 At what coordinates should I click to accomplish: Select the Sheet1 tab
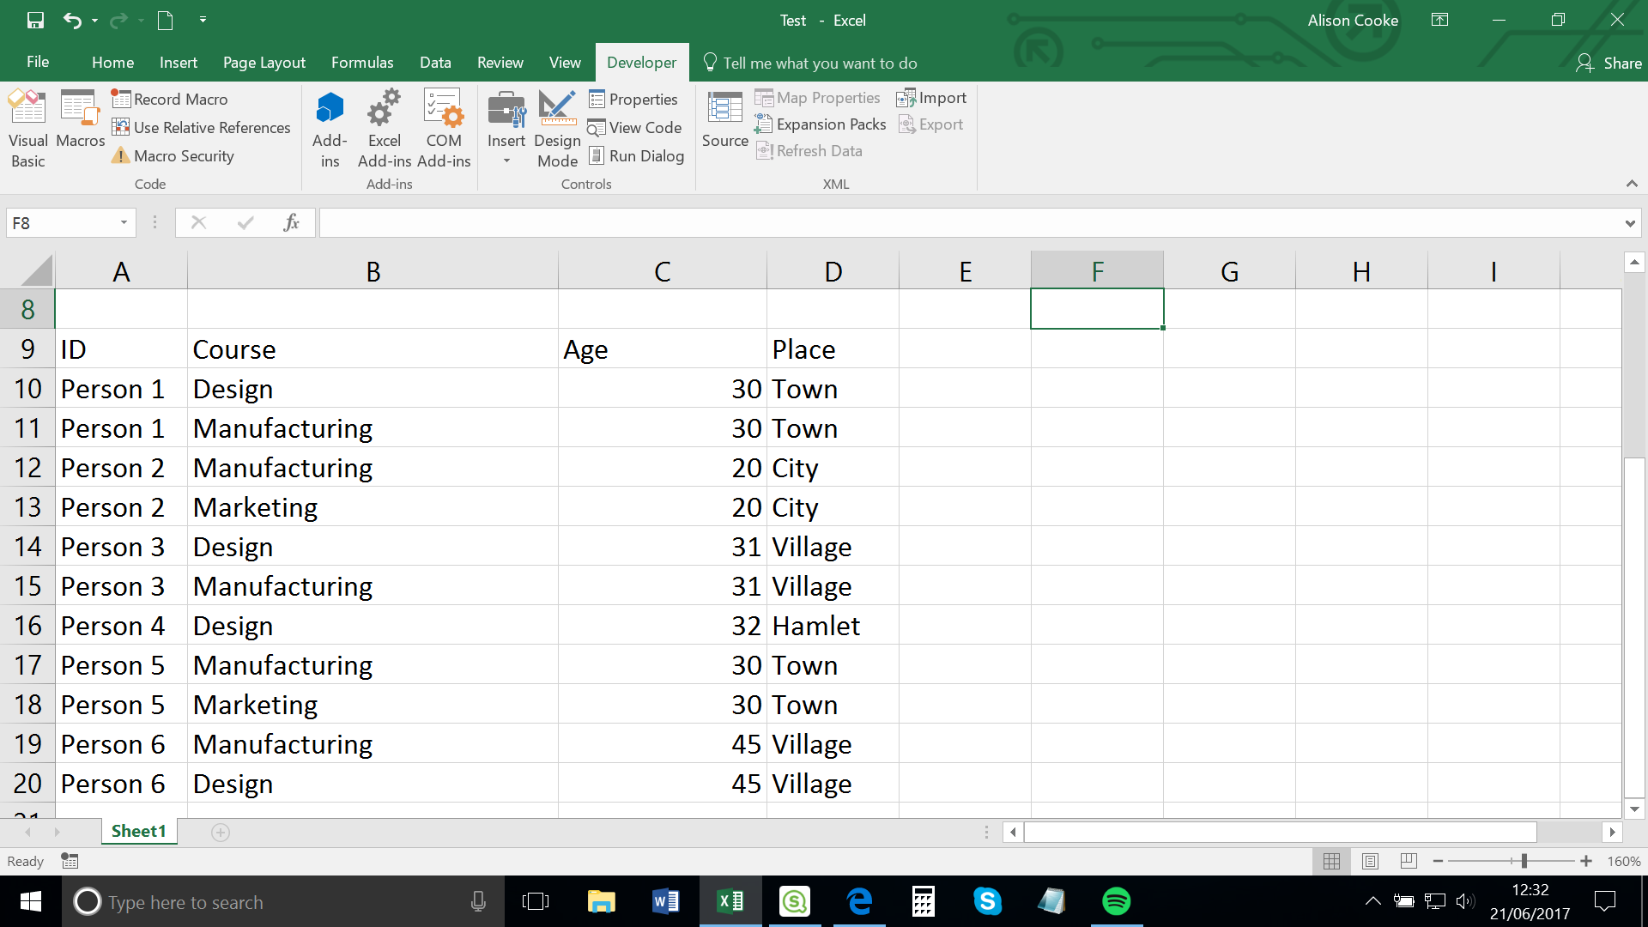point(138,831)
